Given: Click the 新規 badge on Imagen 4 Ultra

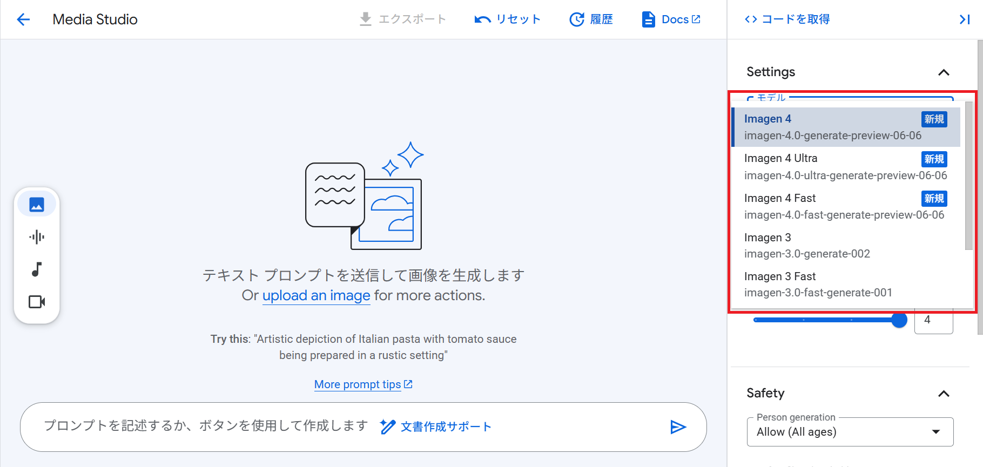Looking at the screenshot, I should 934,159.
